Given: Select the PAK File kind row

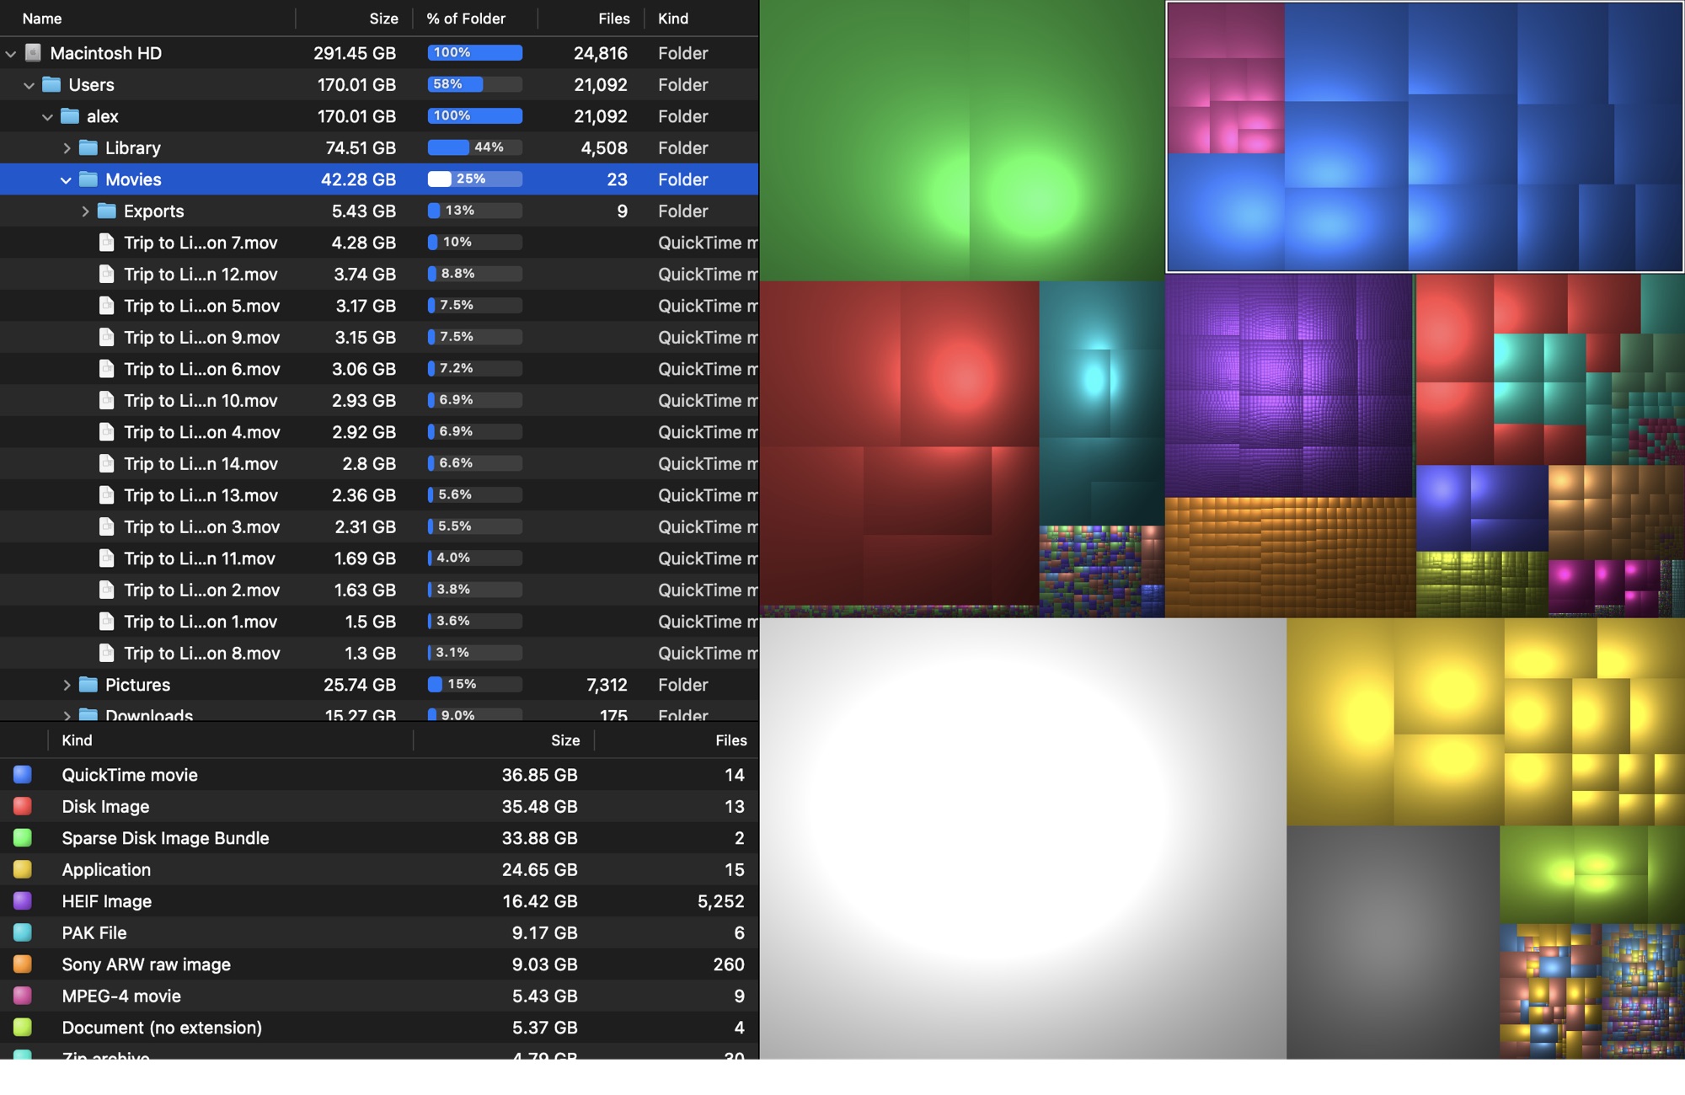Looking at the screenshot, I should [379, 932].
